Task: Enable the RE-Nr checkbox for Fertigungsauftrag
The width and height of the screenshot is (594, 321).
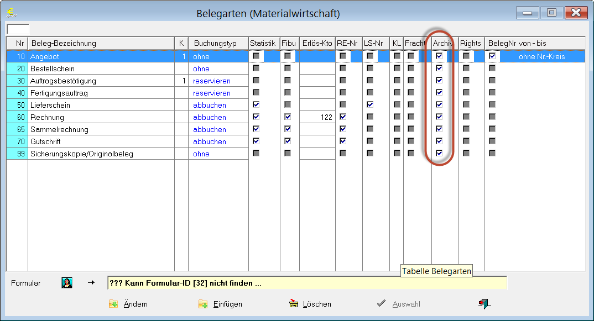Action: click(343, 92)
